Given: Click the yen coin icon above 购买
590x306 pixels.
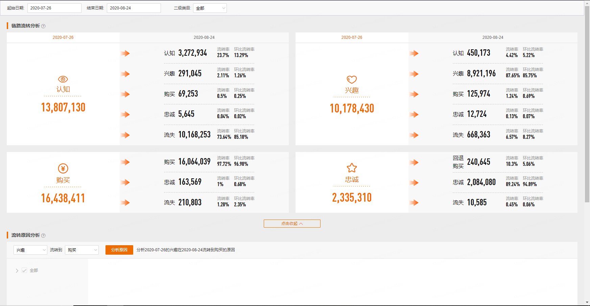Looking at the screenshot, I should coord(63,168).
